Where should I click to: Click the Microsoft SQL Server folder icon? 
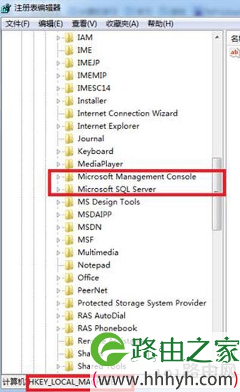[69, 189]
